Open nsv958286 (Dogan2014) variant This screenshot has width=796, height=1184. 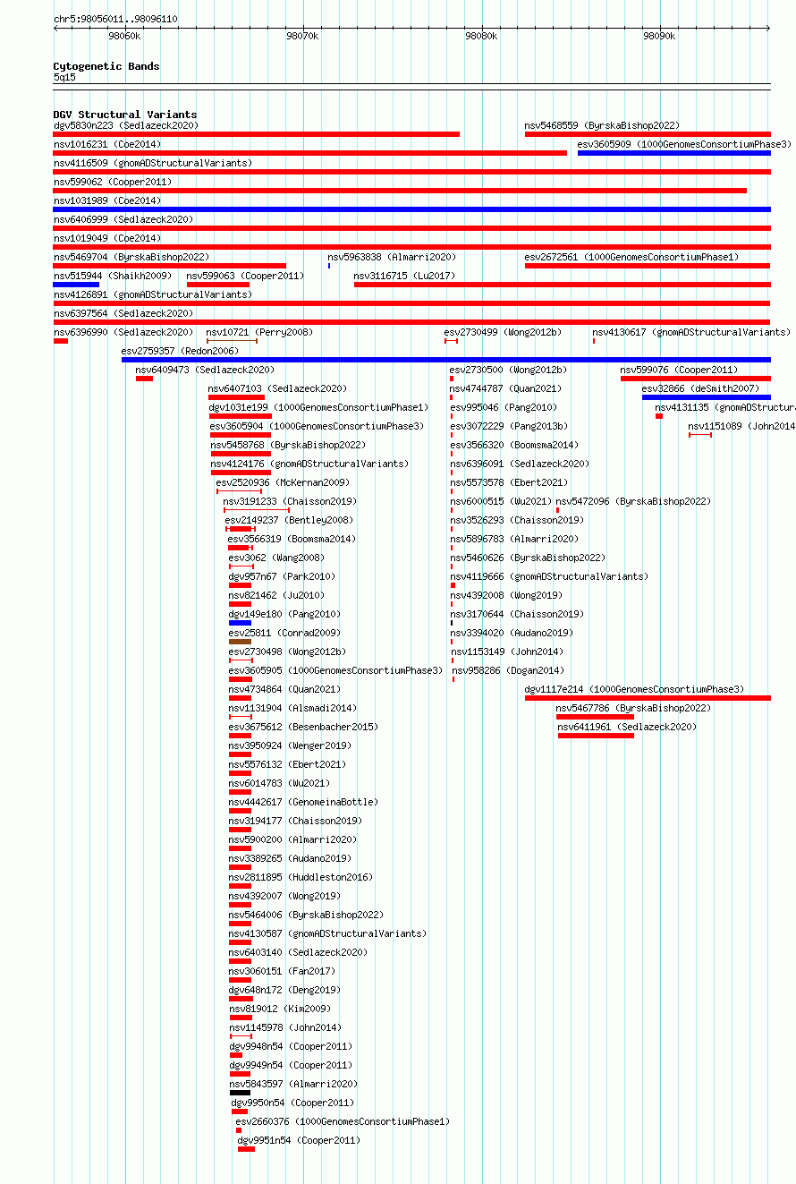[508, 671]
